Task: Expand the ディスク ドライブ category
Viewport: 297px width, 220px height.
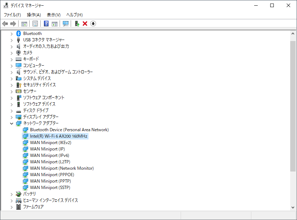Action: (11, 111)
